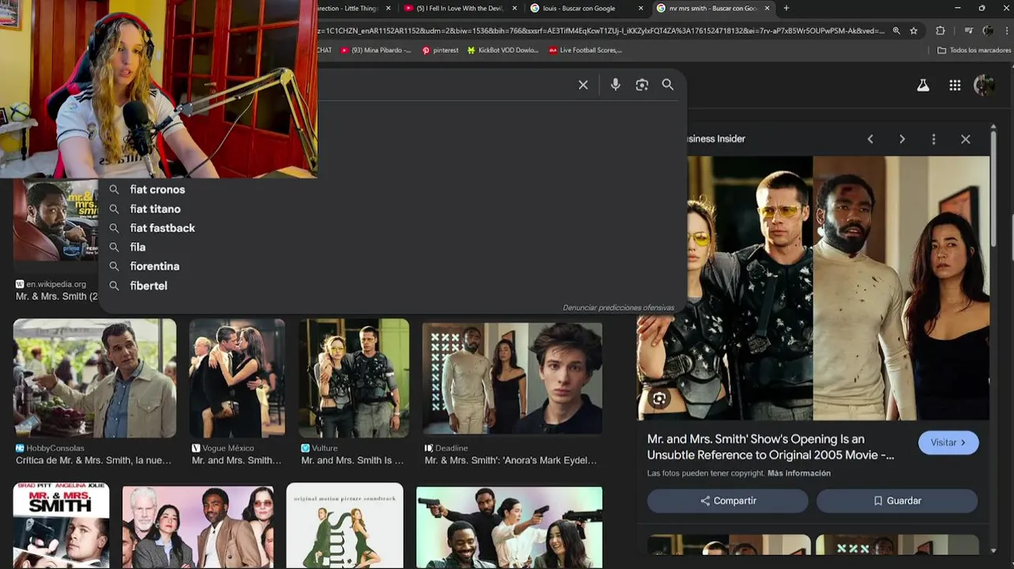Viewport: 1014px width, 569px height.
Task: Open the Deadline image result thumbnail
Action: tap(512, 379)
